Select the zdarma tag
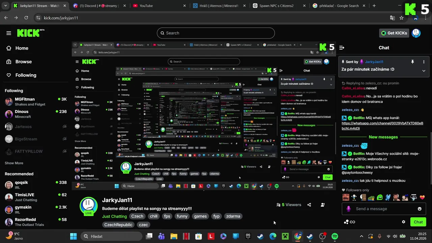The image size is (432, 243). (233, 216)
